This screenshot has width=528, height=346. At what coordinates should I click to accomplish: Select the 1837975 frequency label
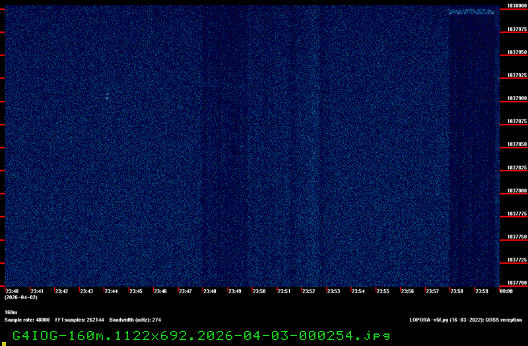point(517,29)
